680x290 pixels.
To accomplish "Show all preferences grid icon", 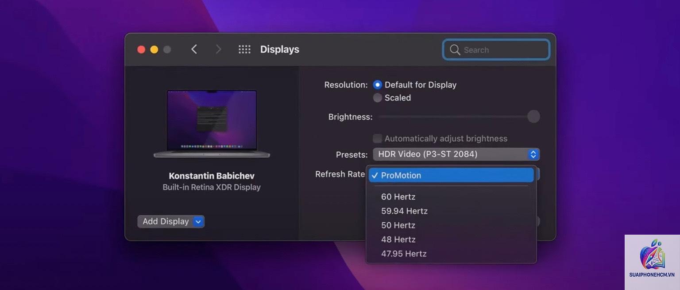I will click(x=244, y=50).
